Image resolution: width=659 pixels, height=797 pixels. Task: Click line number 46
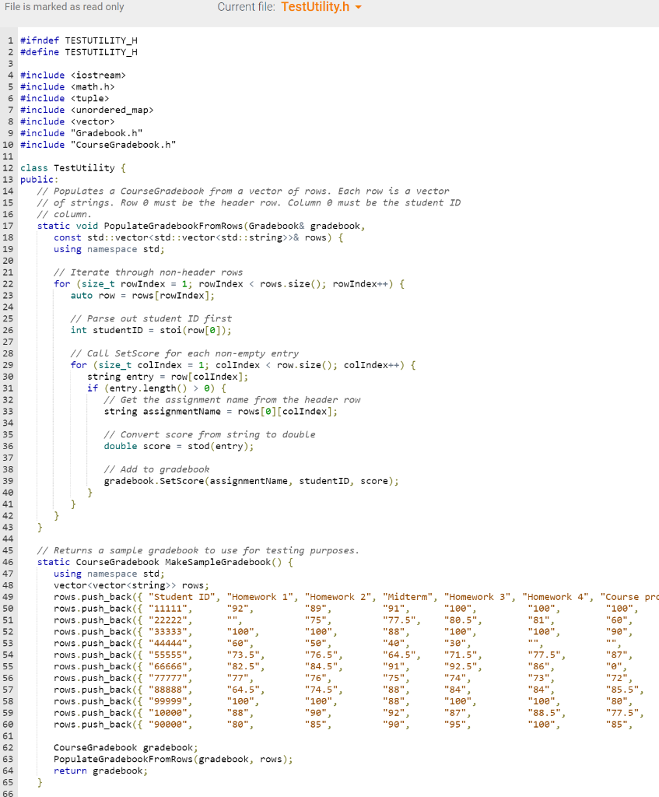[8, 562]
